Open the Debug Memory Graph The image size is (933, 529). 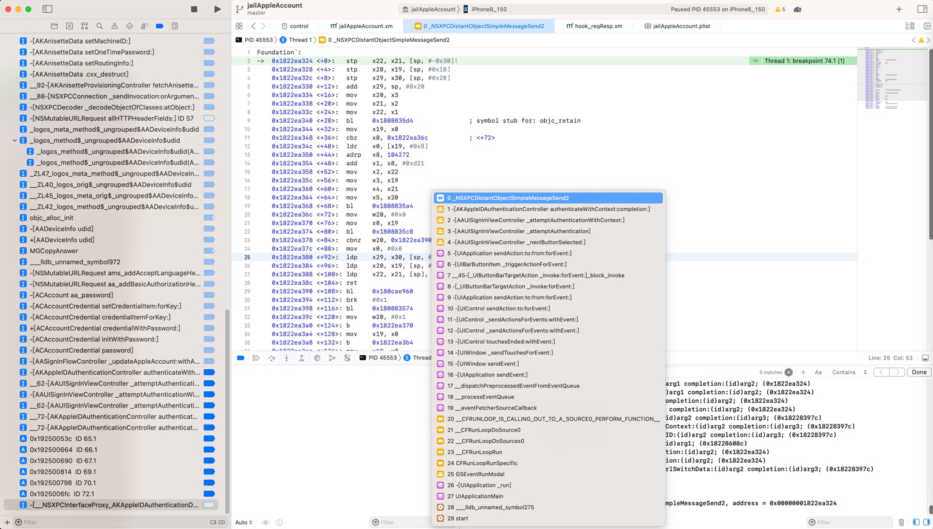coord(332,358)
